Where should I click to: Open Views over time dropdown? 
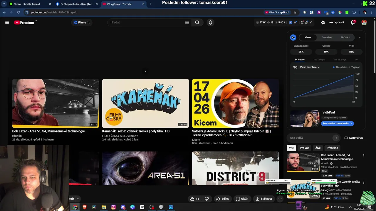point(309,67)
